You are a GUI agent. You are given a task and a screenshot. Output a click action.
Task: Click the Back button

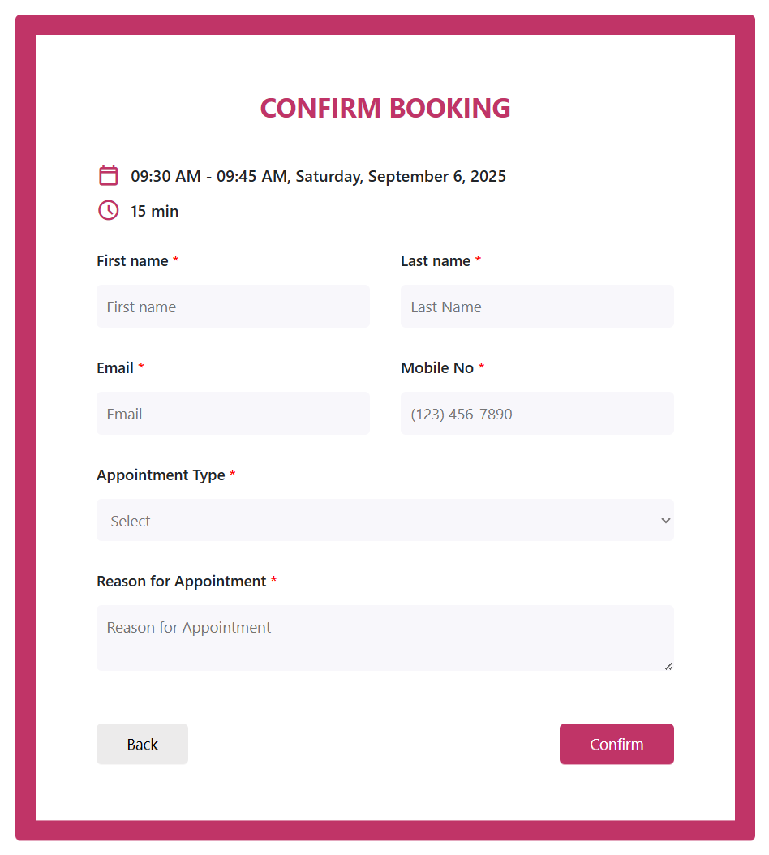142,744
